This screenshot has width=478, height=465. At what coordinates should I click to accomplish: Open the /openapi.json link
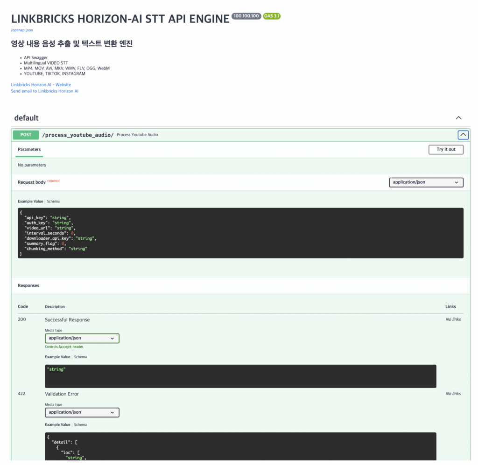(22, 30)
